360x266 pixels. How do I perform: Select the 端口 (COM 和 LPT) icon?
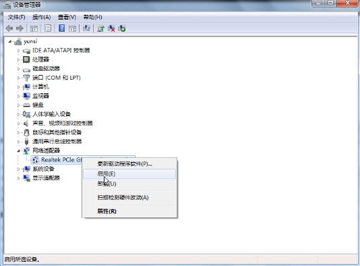click(26, 78)
